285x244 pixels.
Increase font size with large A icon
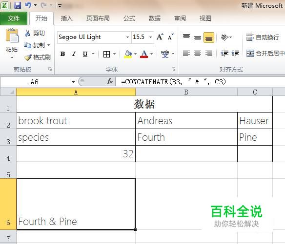(160, 37)
